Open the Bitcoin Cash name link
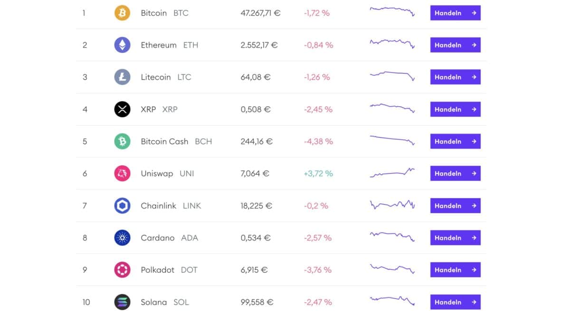Viewport: 570px width, 316px height. coord(164,141)
